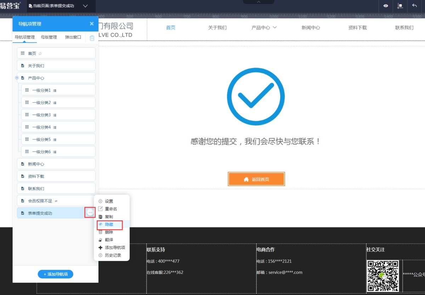Collapse the 产品中心 tree node

point(17,78)
